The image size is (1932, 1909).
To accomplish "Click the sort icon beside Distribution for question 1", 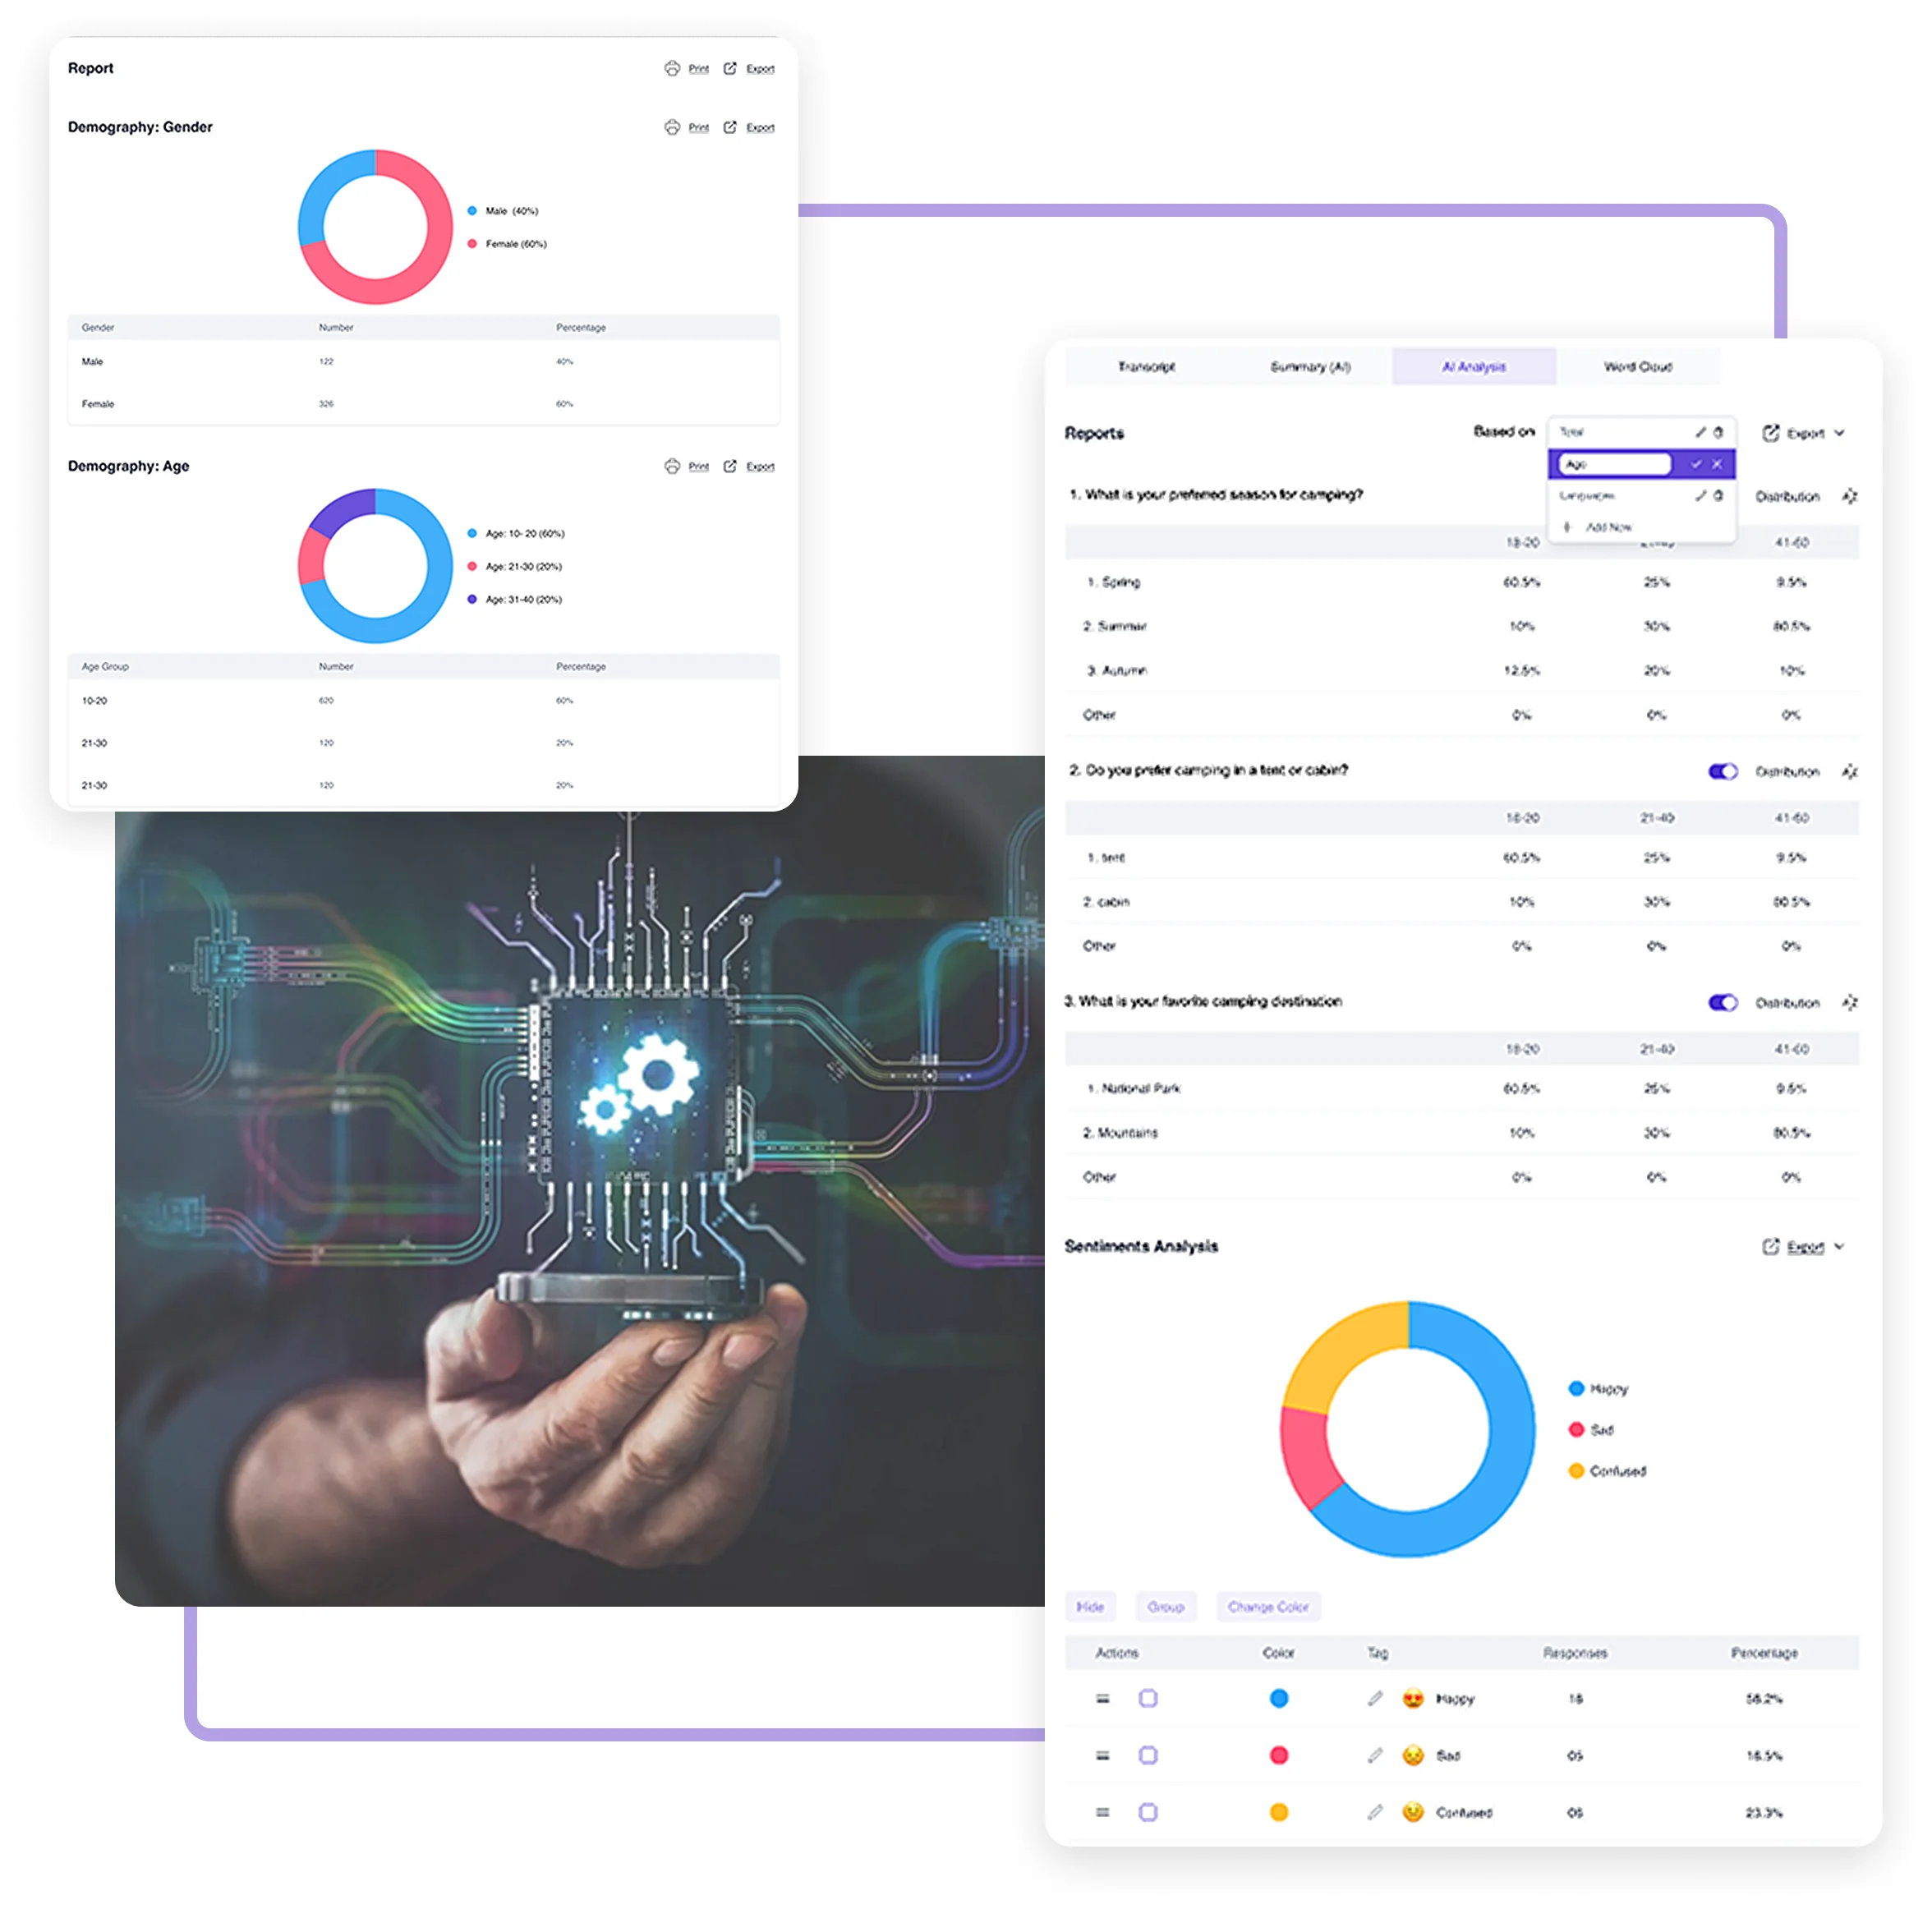I will 1851,497.
